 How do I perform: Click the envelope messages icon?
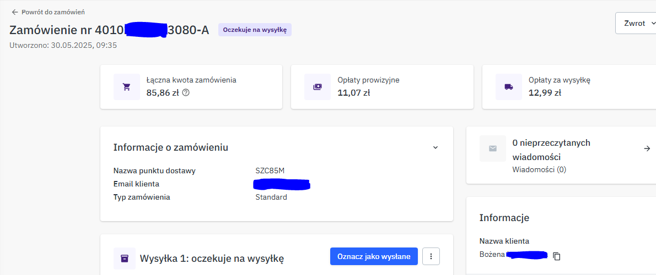click(x=493, y=148)
